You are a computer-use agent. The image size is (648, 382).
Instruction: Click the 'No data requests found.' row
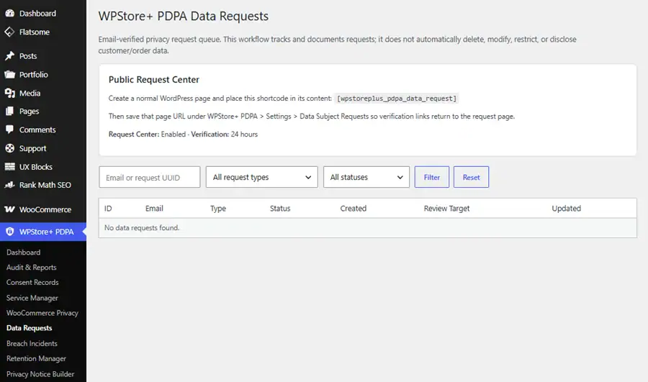coord(368,228)
